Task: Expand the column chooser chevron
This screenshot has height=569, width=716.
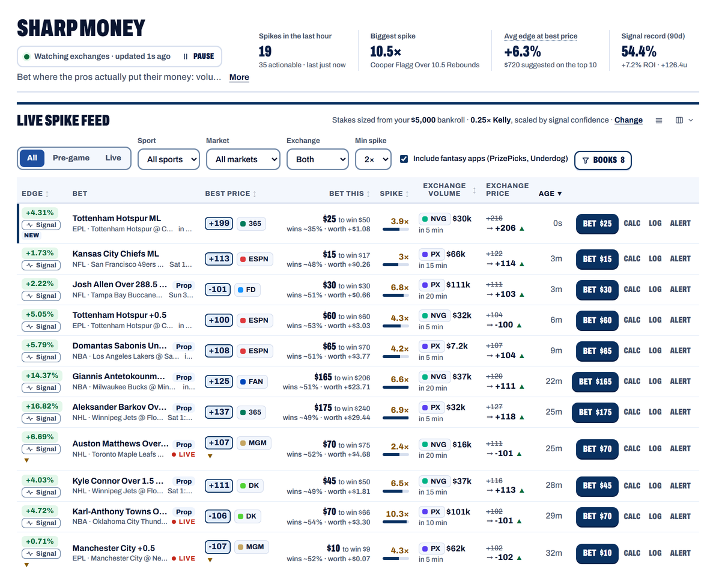Action: pyautogui.click(x=691, y=120)
